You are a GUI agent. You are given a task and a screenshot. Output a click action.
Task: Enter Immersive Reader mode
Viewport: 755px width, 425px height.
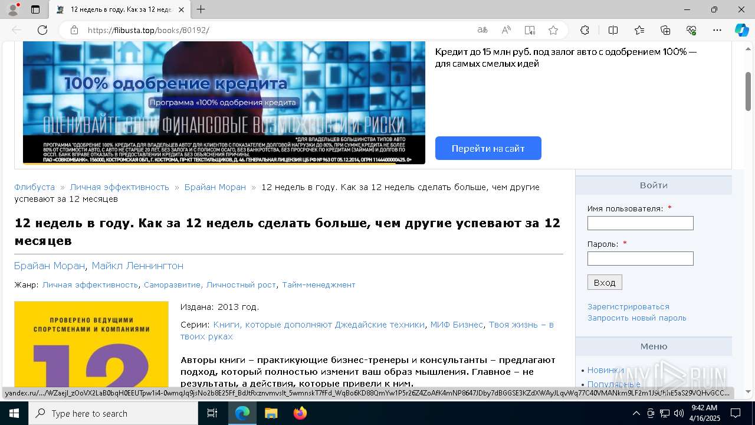(x=530, y=30)
